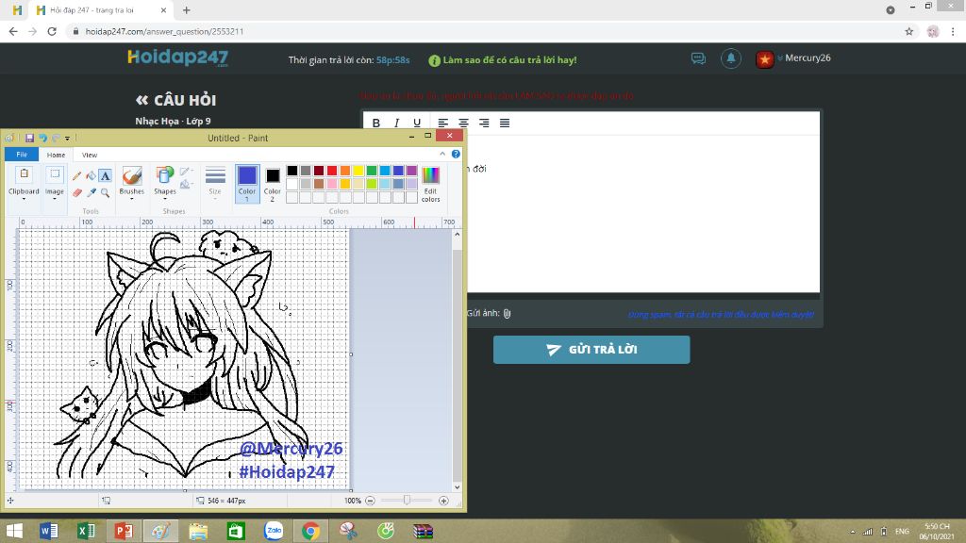Pick the red color swatch

click(332, 171)
